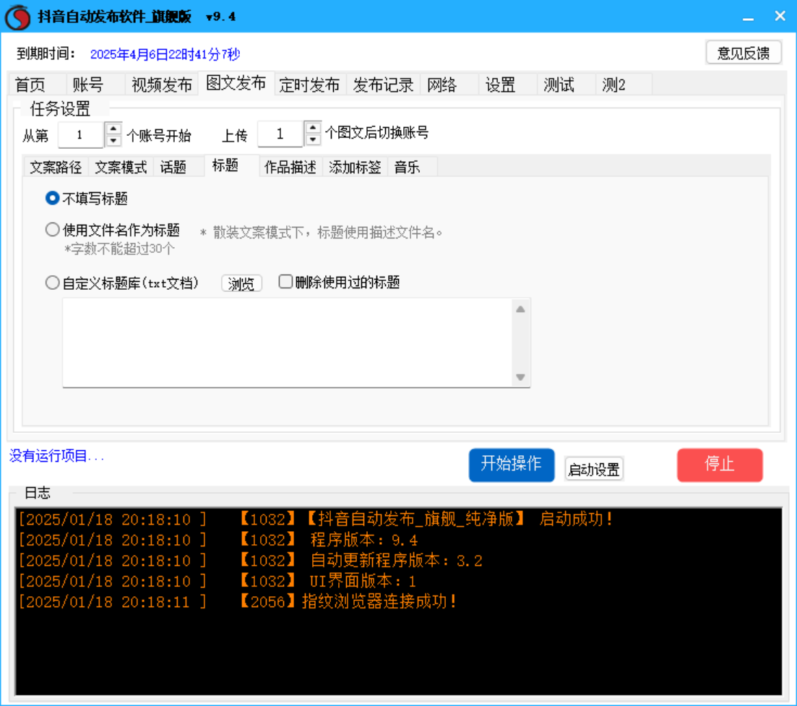
Task: Close the application window
Action: [780, 17]
